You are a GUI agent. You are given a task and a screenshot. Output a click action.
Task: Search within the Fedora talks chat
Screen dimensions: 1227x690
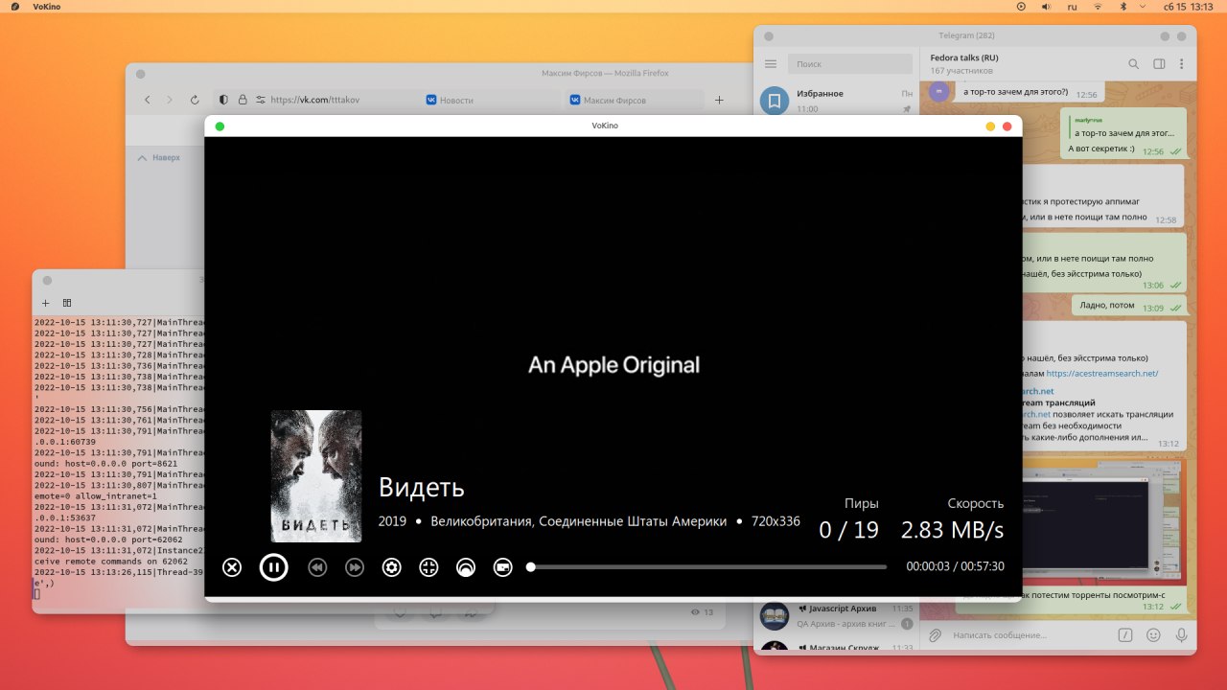click(1133, 64)
